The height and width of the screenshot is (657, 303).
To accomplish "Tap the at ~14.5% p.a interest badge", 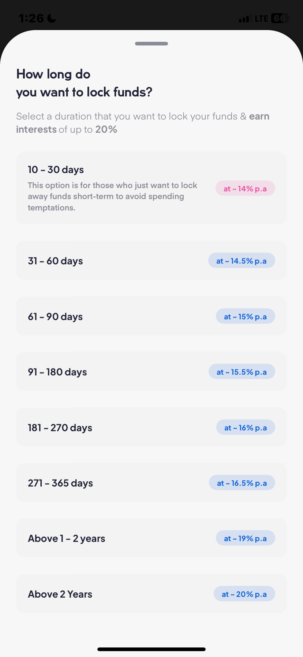I will pyautogui.click(x=242, y=260).
